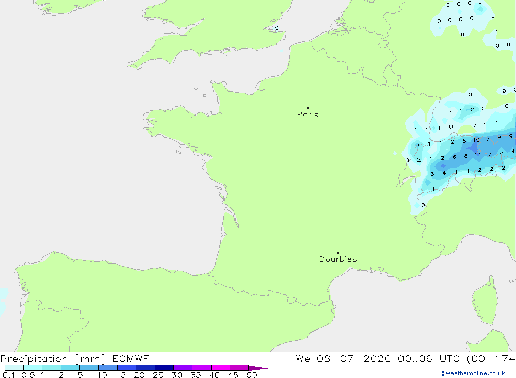Click the precipitation value 6 on map
Screen dimensions: 516x378
454,157
